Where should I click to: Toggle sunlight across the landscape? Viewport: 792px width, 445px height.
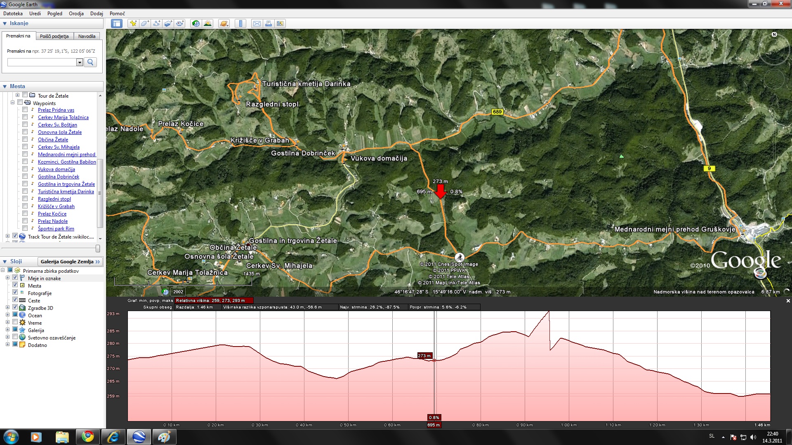(x=207, y=23)
